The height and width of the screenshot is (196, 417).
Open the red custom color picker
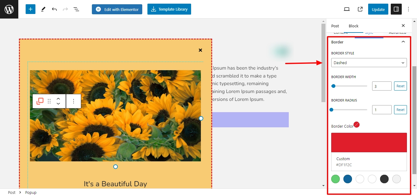click(x=369, y=143)
